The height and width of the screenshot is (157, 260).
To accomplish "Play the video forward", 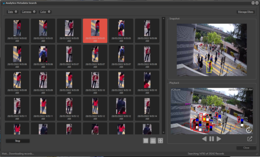I will [x=219, y=139].
